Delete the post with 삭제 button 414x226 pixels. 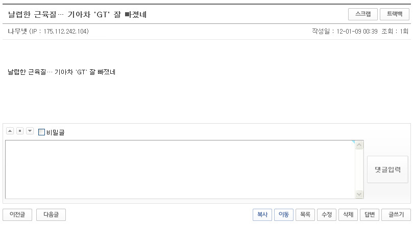pyautogui.click(x=348, y=215)
